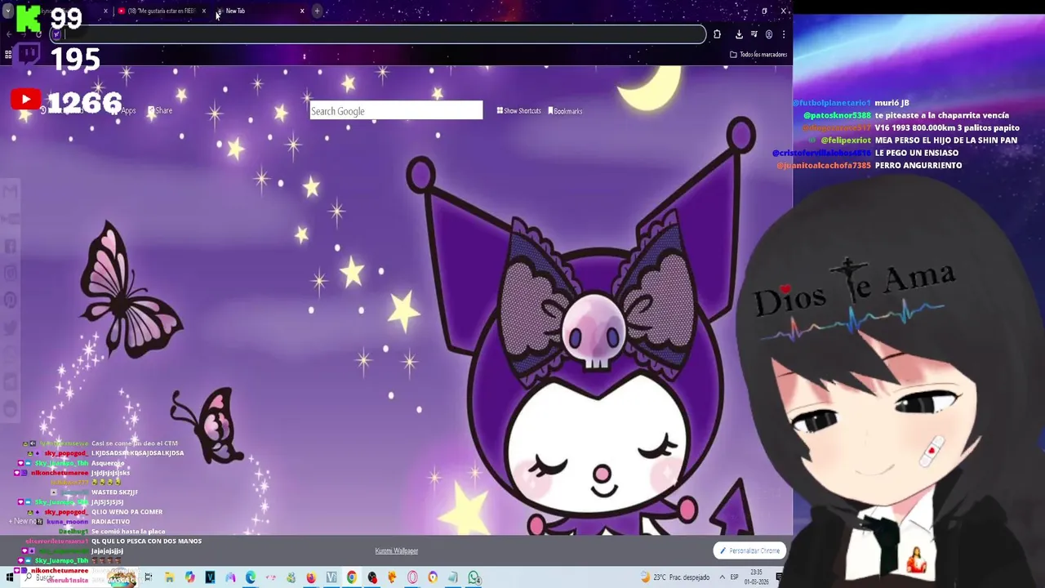Click Show Shortcuts on the new tab page
The image size is (1045, 588).
(519, 111)
